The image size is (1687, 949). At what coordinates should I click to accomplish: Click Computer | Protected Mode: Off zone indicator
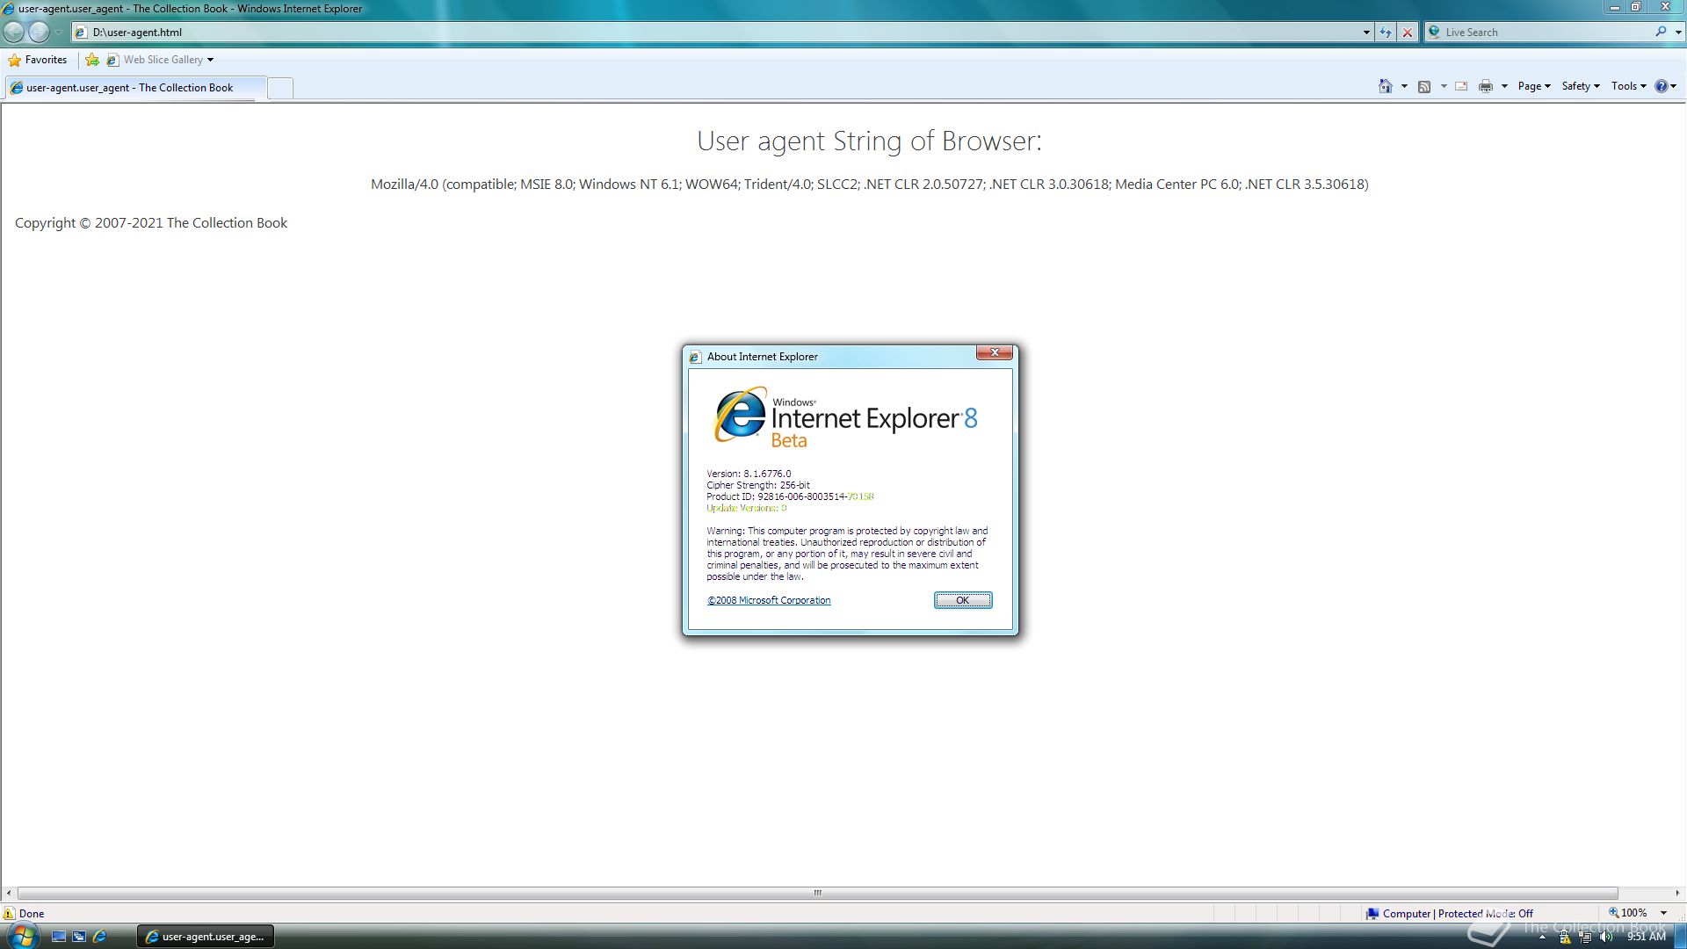1450,913
